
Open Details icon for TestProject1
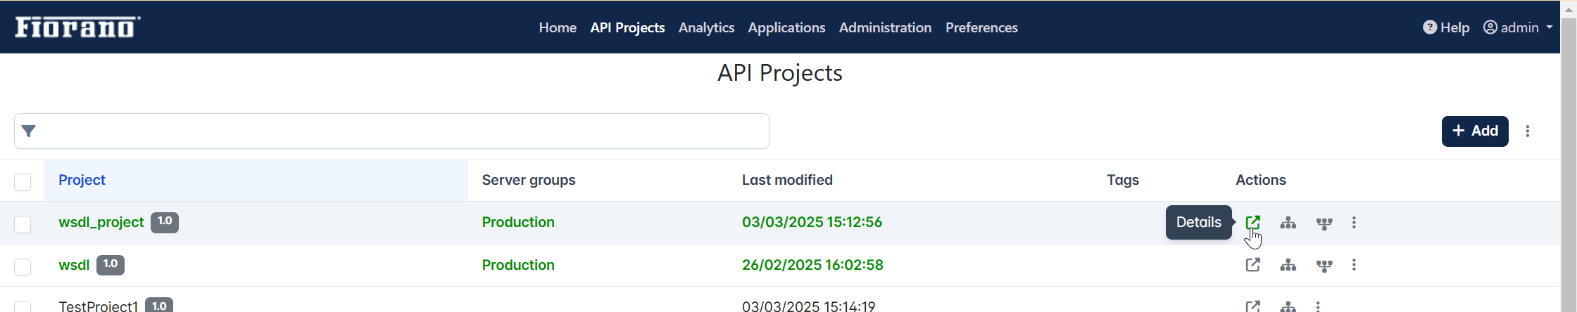[1252, 306]
